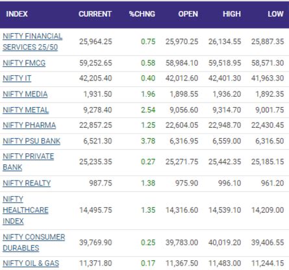
Task: Select low value 14,209.00
Action: pos(268,210)
